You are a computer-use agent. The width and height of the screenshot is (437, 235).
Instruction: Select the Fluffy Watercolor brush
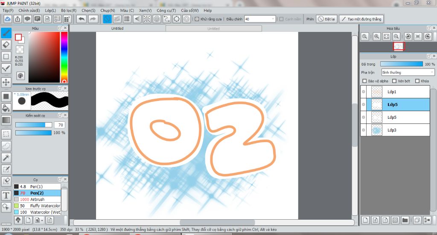point(37,206)
